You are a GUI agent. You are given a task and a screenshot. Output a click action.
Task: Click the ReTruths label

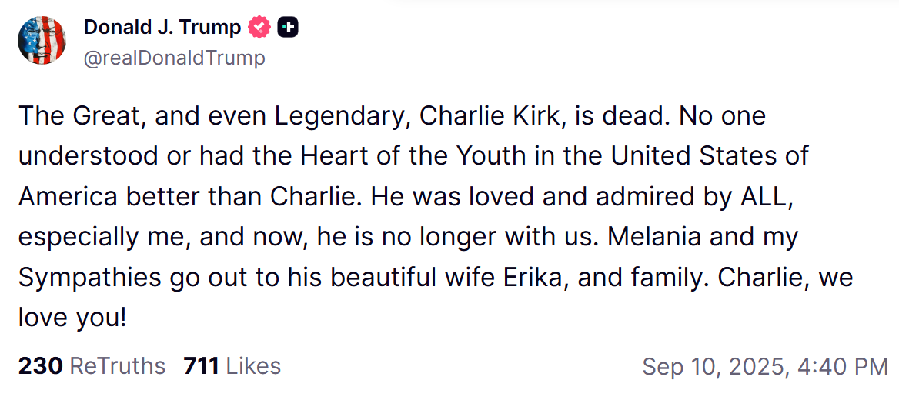117,365
